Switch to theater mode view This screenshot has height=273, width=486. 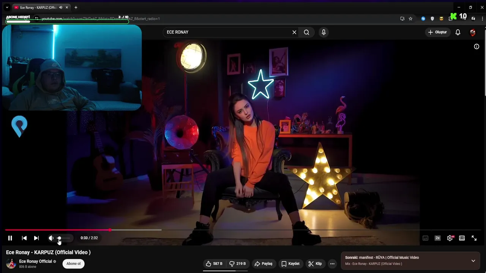pos(462,238)
